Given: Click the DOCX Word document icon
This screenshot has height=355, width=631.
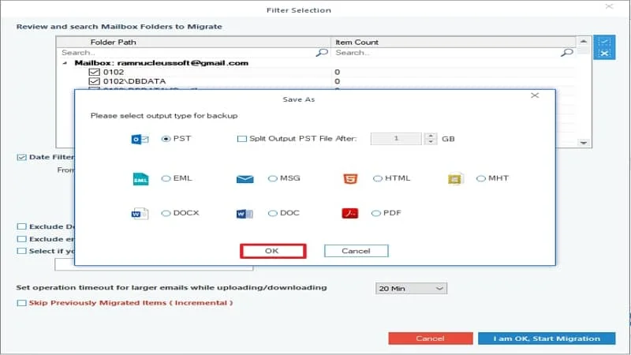Looking at the screenshot, I should coord(140,213).
